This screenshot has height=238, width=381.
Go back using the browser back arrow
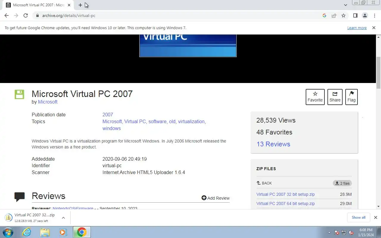pyautogui.click(x=7, y=15)
